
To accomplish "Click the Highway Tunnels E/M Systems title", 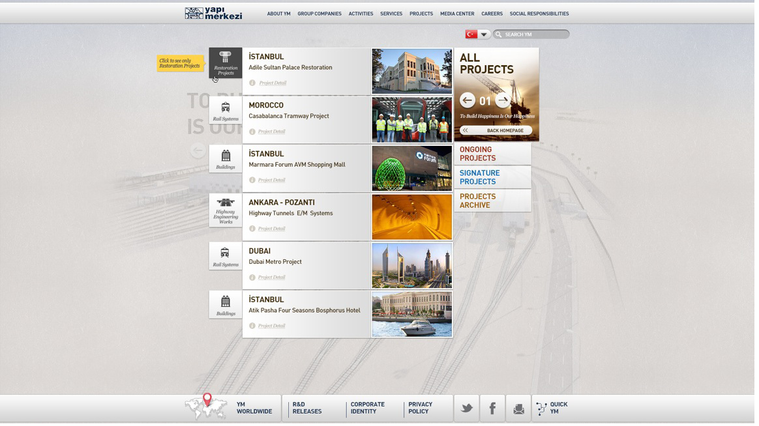I will tap(292, 214).
